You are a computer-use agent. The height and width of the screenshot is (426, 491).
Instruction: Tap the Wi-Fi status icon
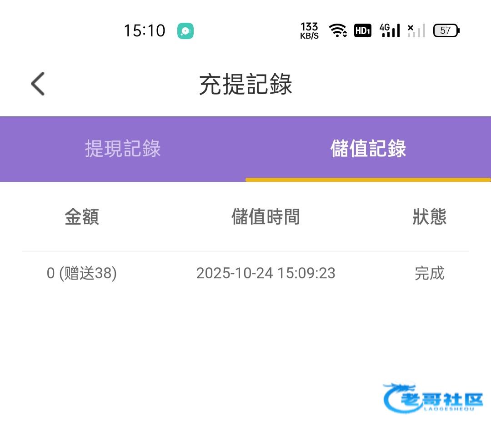(338, 31)
